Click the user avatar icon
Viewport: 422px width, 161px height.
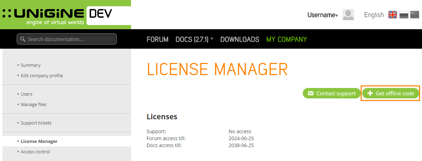click(x=348, y=15)
